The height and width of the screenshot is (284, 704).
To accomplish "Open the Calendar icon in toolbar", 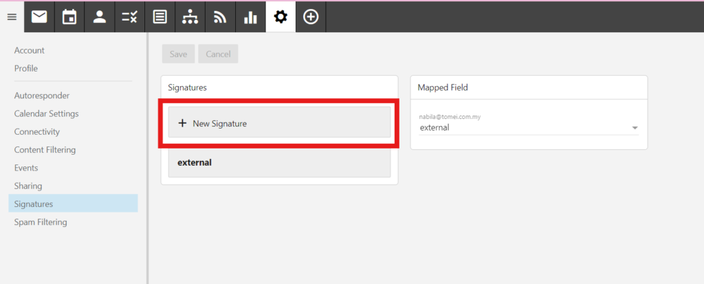I will [x=69, y=17].
